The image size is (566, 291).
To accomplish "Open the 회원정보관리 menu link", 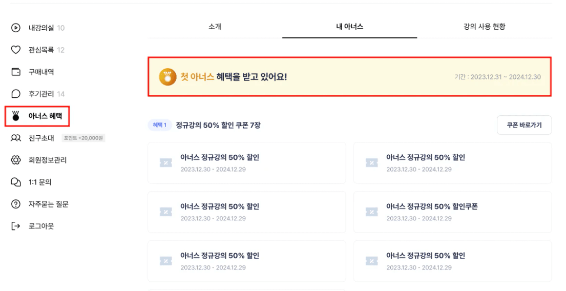I will pyautogui.click(x=48, y=160).
